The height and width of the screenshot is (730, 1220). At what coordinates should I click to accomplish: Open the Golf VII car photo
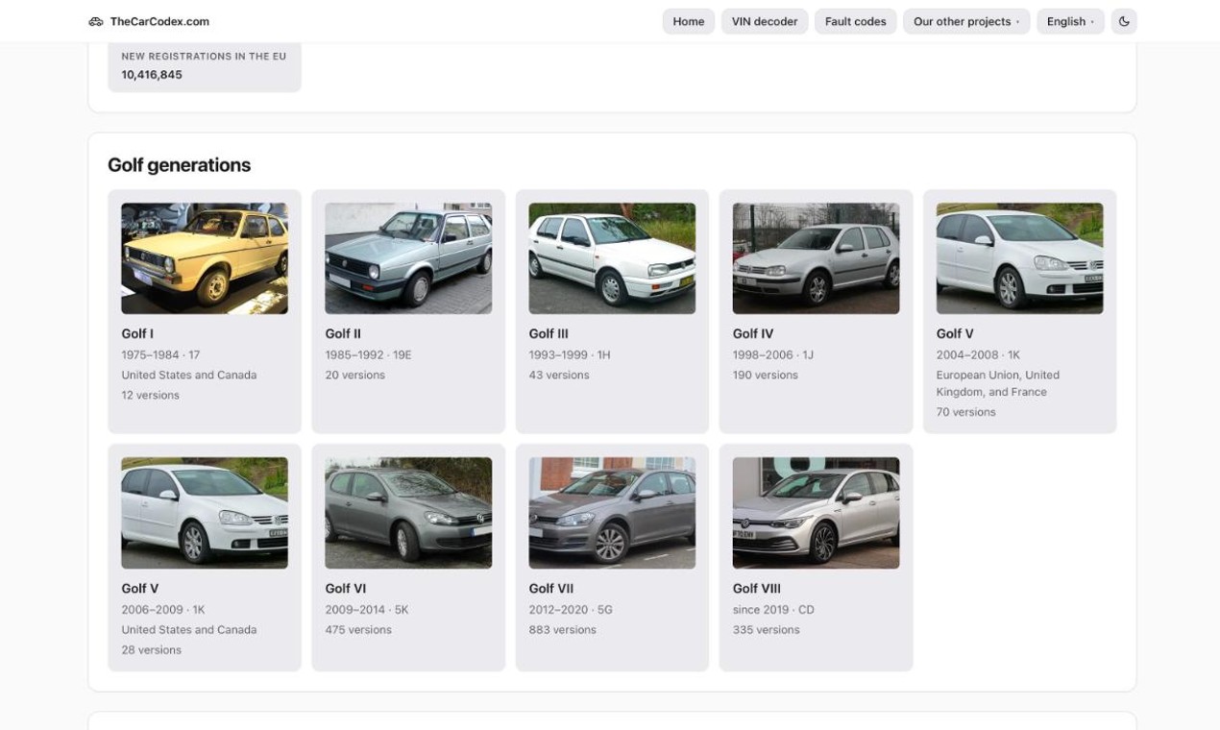(x=612, y=513)
